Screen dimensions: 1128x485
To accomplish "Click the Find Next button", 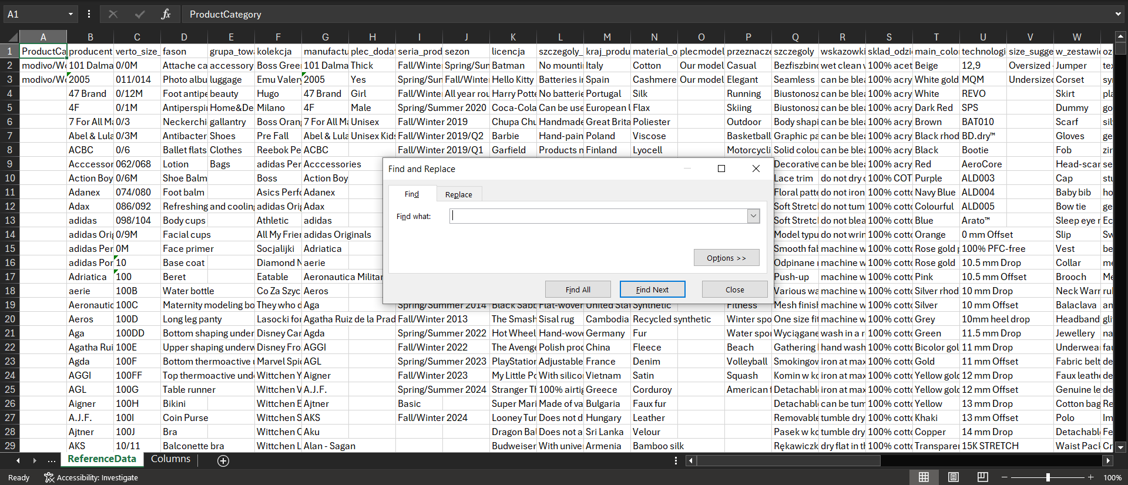I will [x=652, y=289].
